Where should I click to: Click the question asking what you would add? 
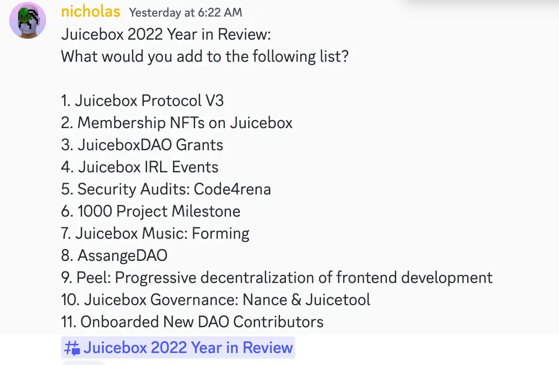205,56
